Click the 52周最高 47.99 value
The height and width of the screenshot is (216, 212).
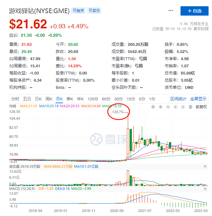[35, 59]
